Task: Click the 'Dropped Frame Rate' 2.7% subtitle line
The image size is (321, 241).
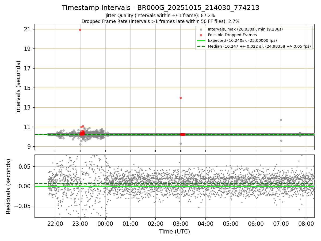Action: [x=160, y=21]
